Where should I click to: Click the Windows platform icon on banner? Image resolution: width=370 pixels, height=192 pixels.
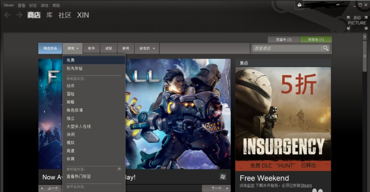coord(222,177)
